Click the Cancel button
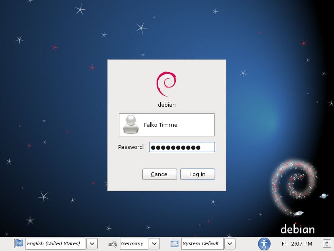Screen dimensions: 334x251 pyautogui.click(x=159, y=174)
